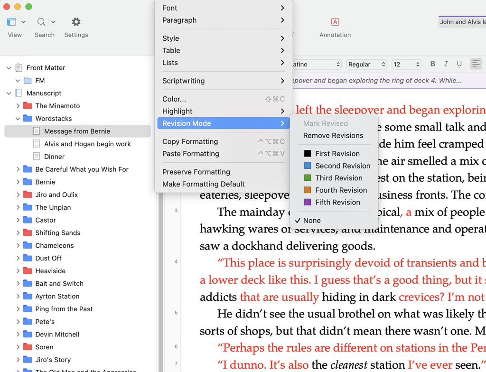This screenshot has width=486, height=372.
Task: Apply Underline formatting from the format bar
Action: [x=460, y=64]
